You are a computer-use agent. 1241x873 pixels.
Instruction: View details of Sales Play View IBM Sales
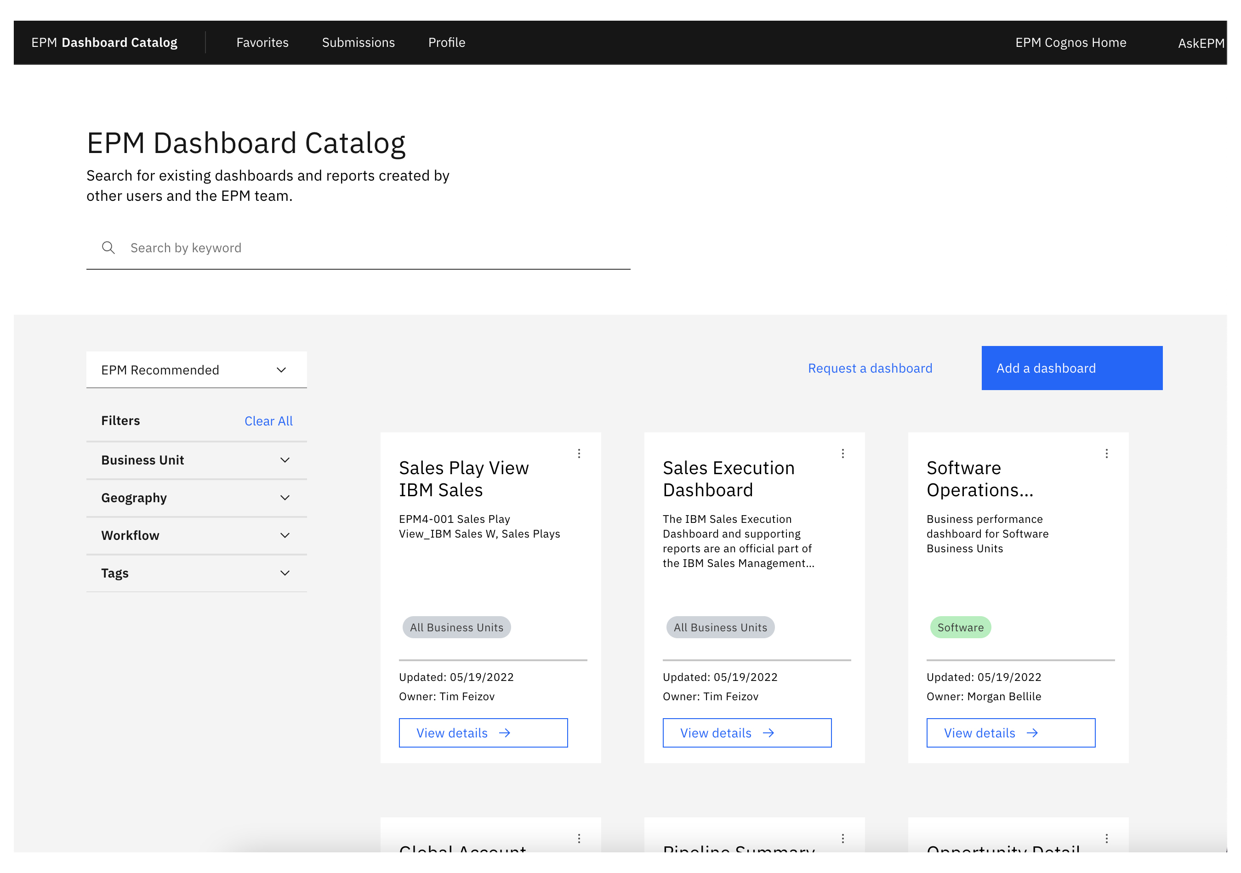click(483, 732)
